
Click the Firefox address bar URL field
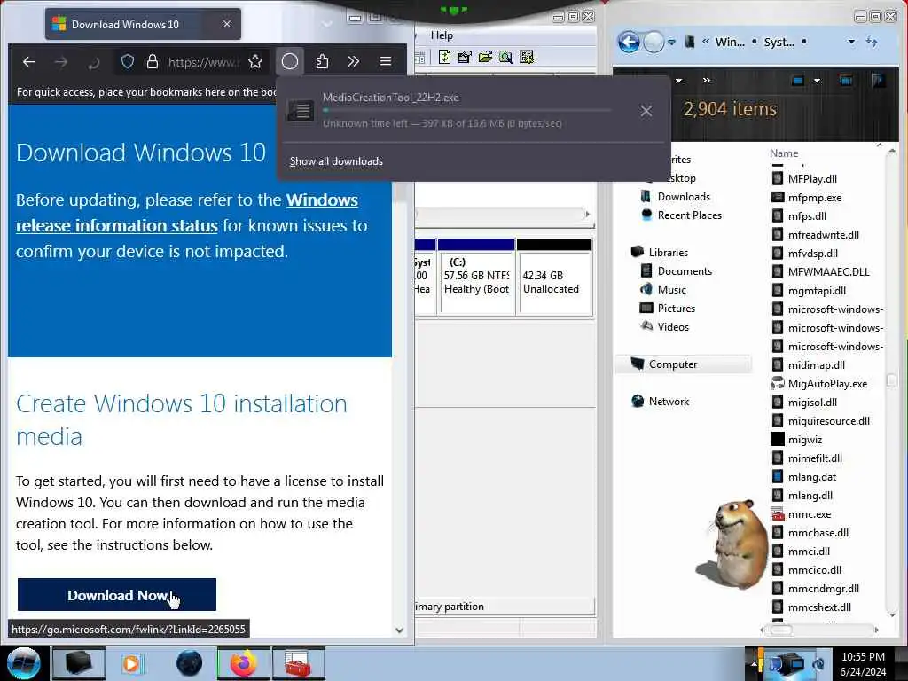pos(204,61)
